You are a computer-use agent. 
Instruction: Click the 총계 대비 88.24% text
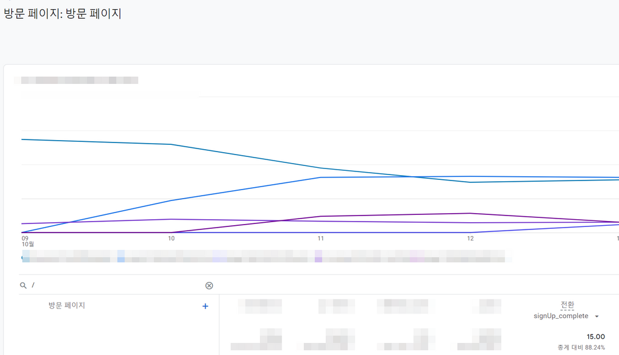point(581,347)
